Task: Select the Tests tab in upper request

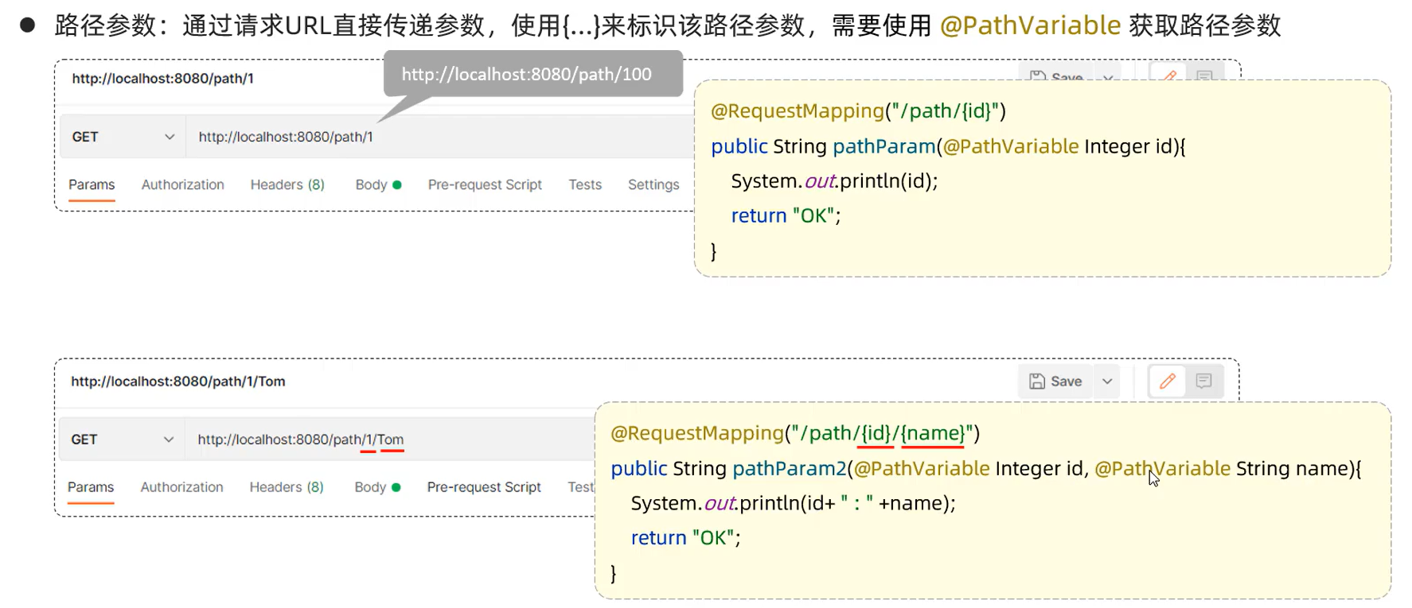Action: (585, 184)
